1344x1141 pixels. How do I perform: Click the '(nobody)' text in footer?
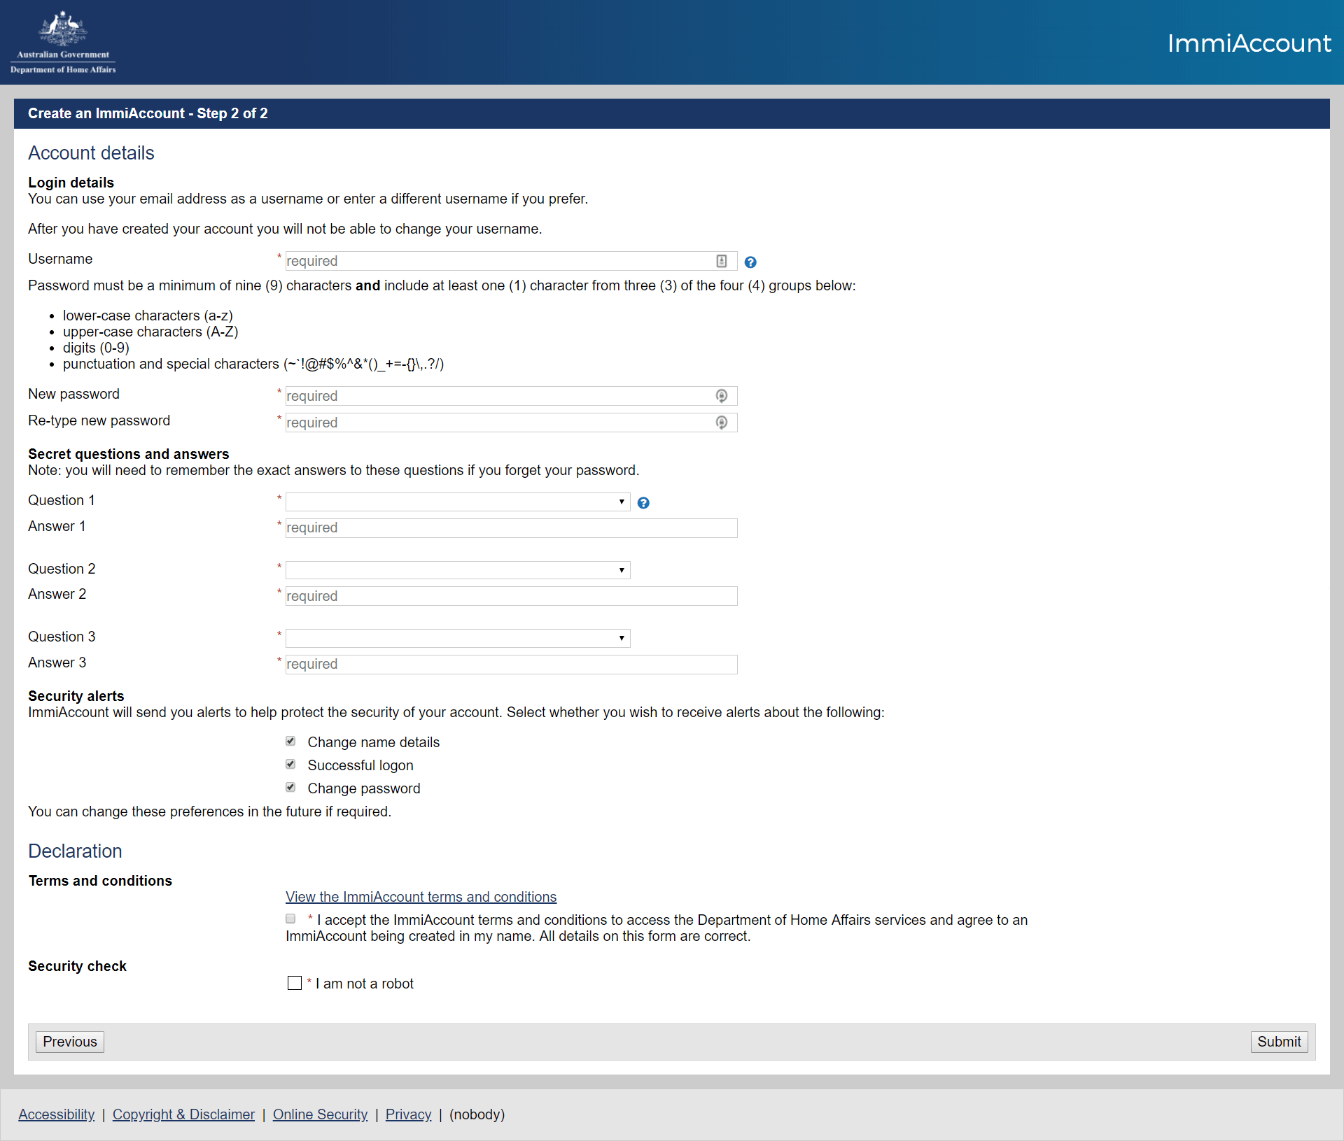click(477, 1114)
